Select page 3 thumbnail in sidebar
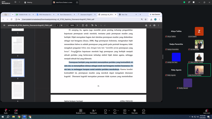The height and width of the screenshot is (119, 212). (x=18, y=68)
